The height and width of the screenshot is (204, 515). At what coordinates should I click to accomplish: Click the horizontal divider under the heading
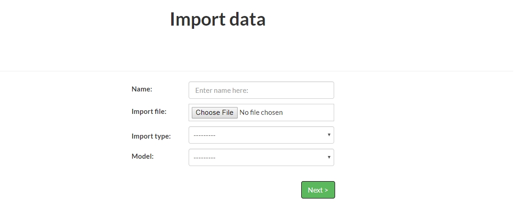pyautogui.click(x=257, y=71)
